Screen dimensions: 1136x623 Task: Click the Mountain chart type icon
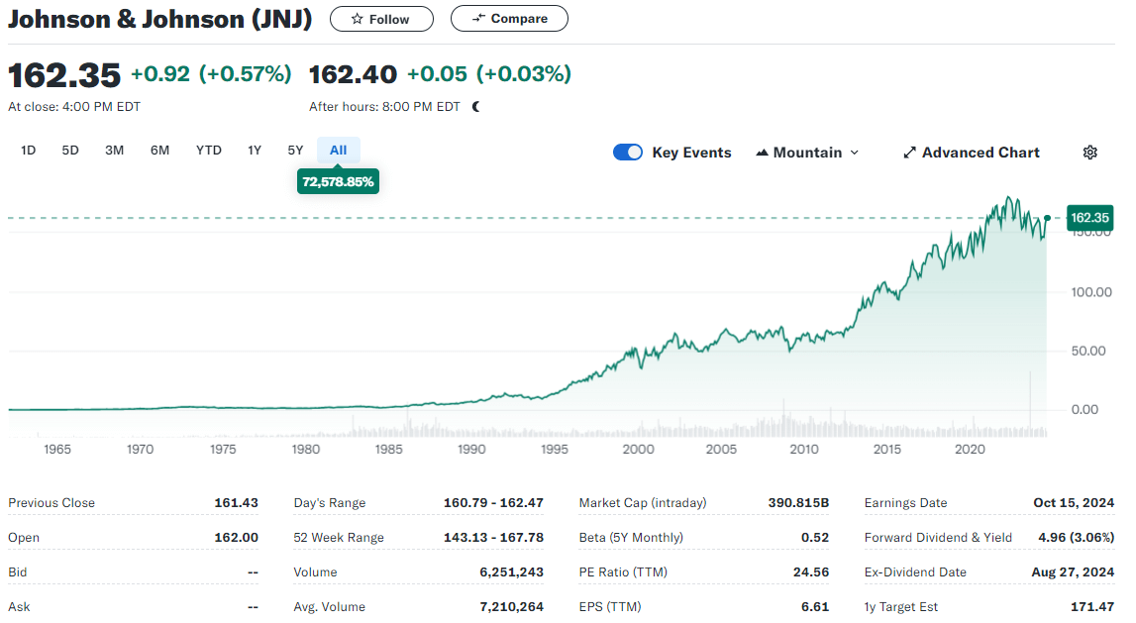(x=762, y=153)
